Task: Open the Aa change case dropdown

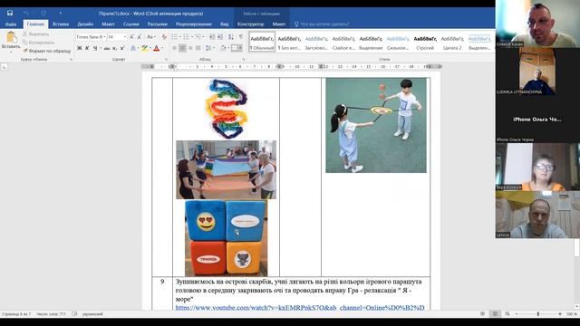Action: click(150, 37)
